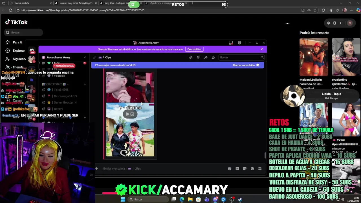Collapse SERVER STATS category
This screenshot has width=361, height=203.
click(x=55, y=84)
